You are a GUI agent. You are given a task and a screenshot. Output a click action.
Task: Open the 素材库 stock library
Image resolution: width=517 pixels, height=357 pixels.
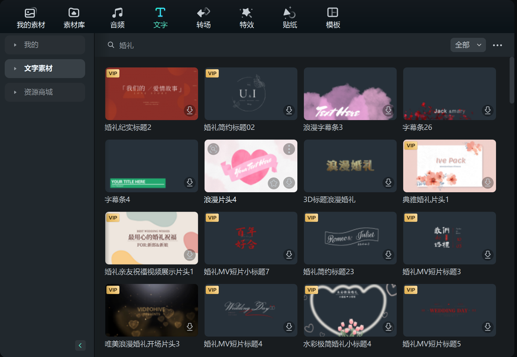pyautogui.click(x=74, y=17)
